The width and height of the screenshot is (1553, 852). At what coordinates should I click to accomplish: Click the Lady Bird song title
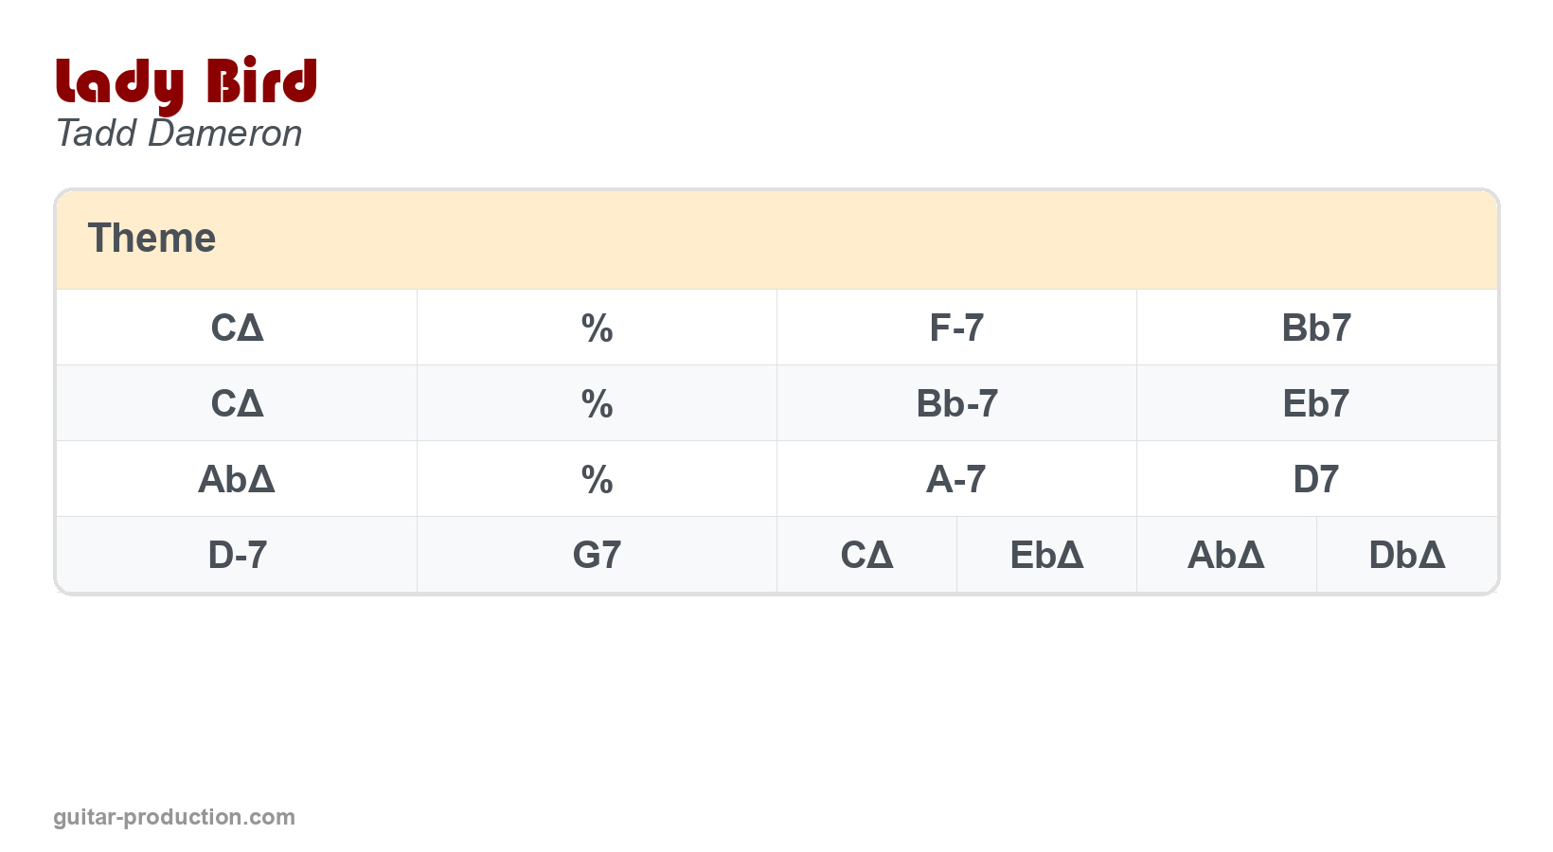point(186,82)
